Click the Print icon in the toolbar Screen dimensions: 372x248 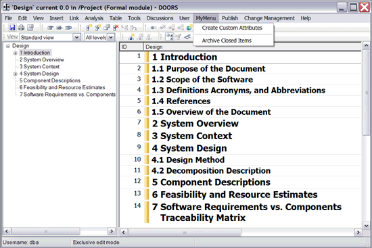[x=22, y=28]
